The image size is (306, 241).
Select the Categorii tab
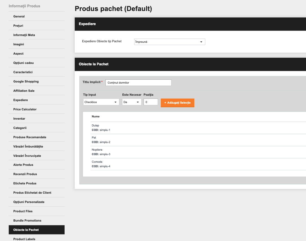37,128
